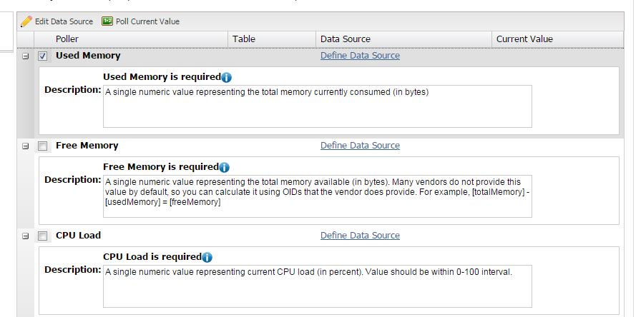Check the Free Memory checkbox

click(x=43, y=146)
